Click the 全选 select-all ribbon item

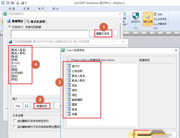click(x=158, y=14)
